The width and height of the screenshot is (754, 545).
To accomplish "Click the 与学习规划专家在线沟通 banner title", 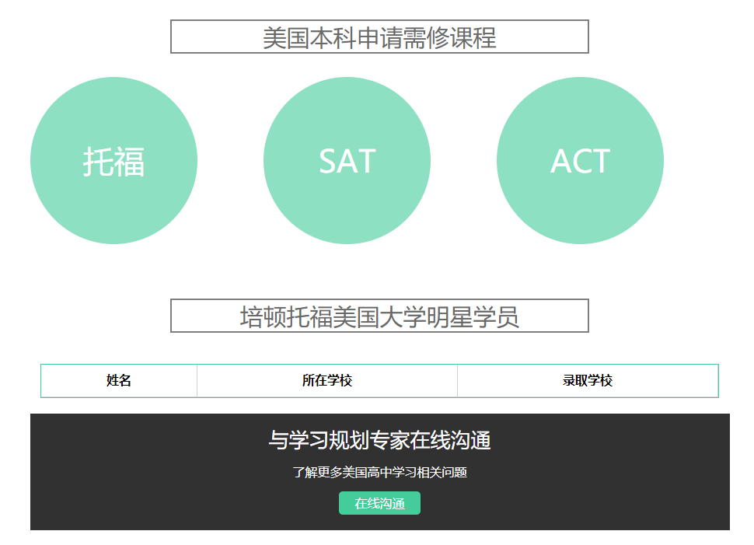I will click(x=379, y=441).
